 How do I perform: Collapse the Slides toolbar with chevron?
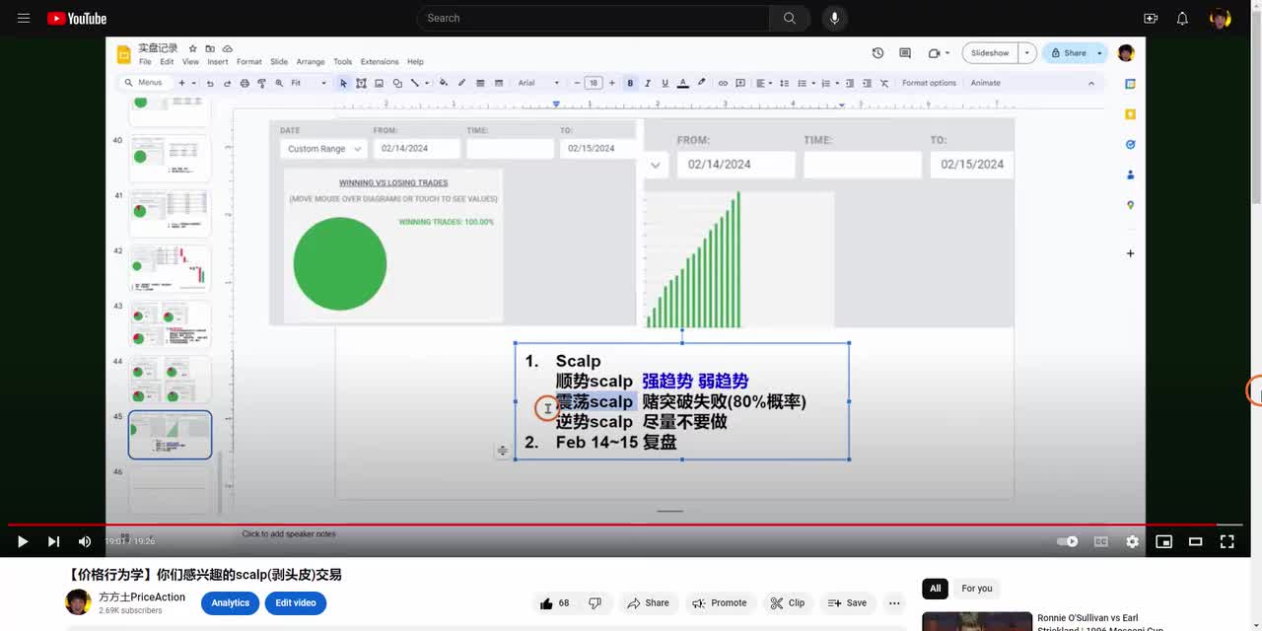pos(1091,83)
